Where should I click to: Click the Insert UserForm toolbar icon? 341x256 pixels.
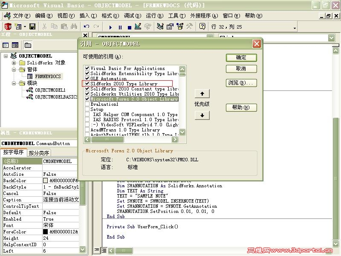point(18,26)
